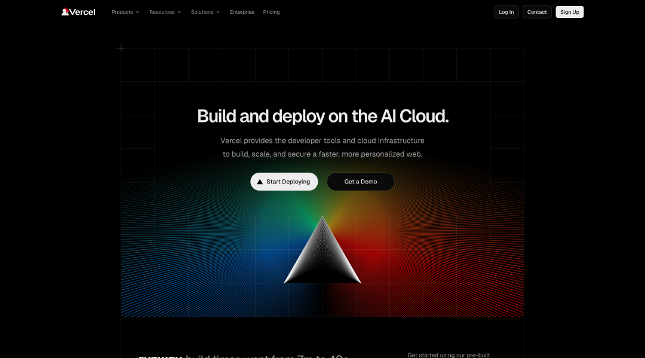Open the Pricing page
The image size is (645, 358).
(272, 12)
